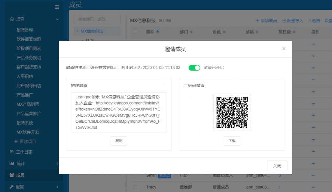The image size is (332, 192).
Task: Click the 工作日志 icon in sidebar
Action: (x=12, y=152)
